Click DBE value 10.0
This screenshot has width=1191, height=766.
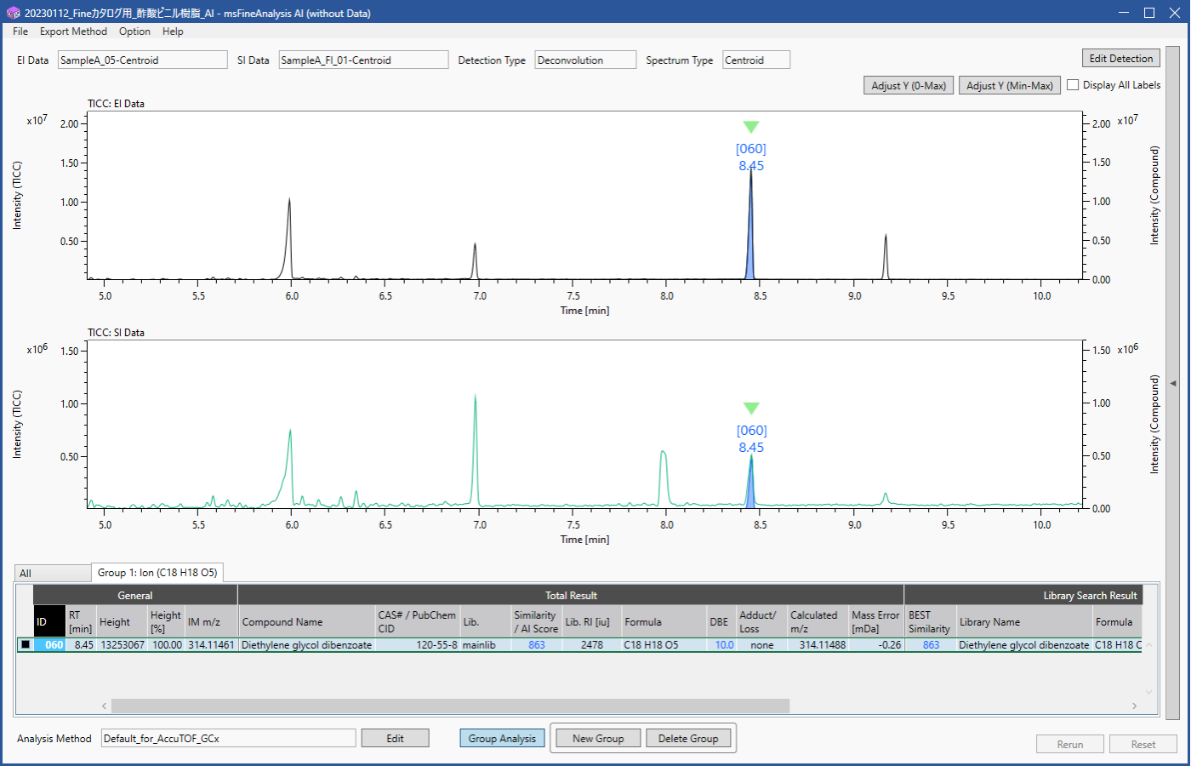(x=724, y=645)
